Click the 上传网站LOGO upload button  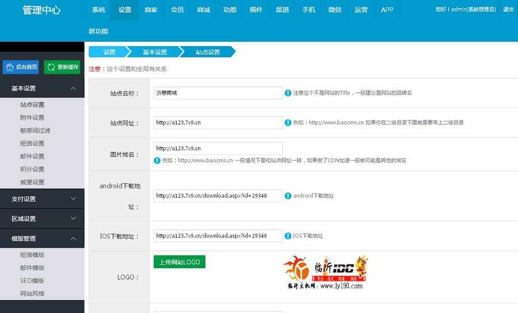click(x=180, y=262)
